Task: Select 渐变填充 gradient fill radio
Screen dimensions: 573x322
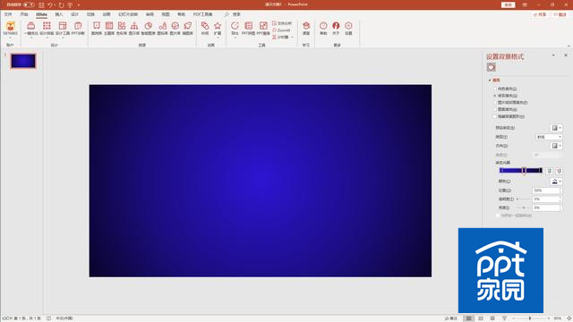Action: click(x=495, y=96)
